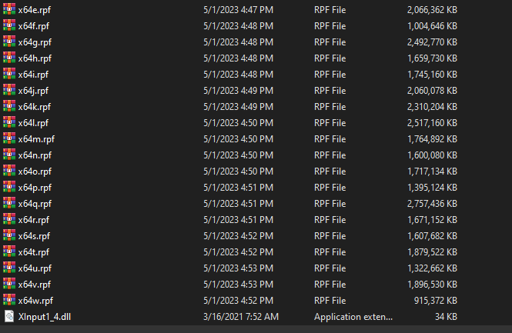Click the 2,757,436 KB size entry
This screenshot has height=333, width=512.
(432, 204)
